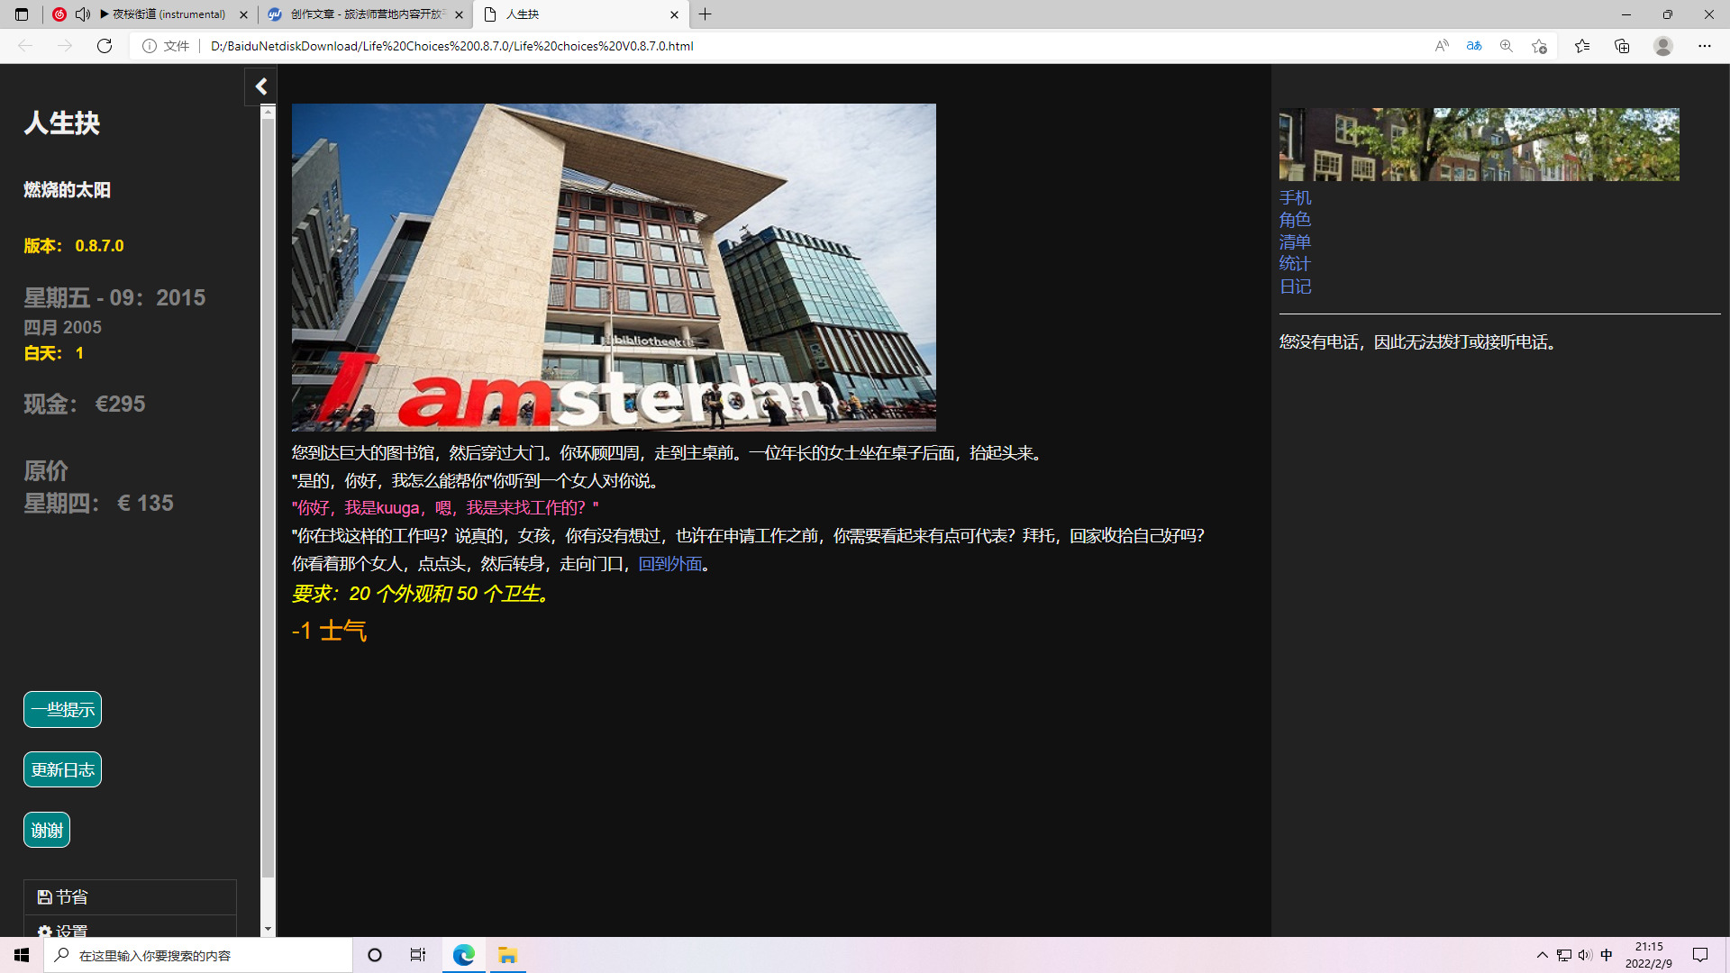Viewport: 1730px width, 973px height.
Task: Switch to the 创作文章 tab
Action: tap(365, 14)
